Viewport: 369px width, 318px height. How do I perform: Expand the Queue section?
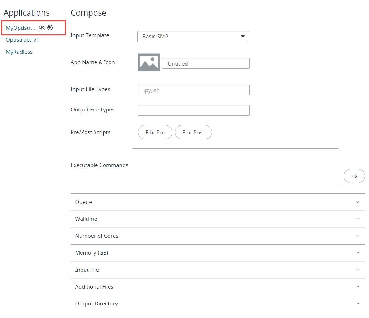218,202
